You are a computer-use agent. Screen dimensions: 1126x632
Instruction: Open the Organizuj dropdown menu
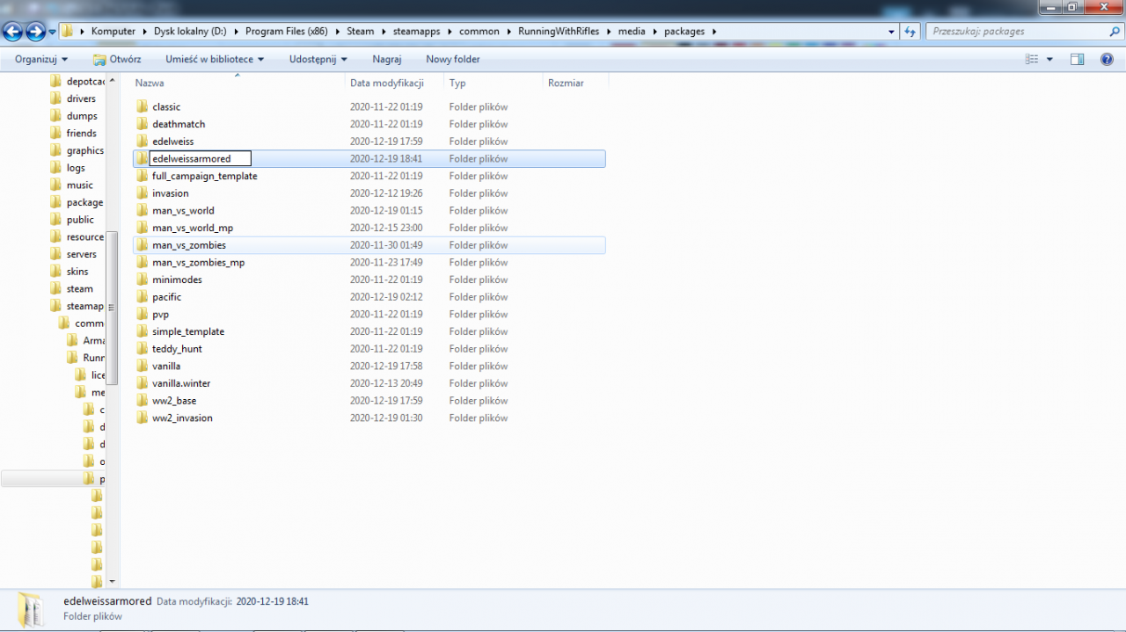[x=41, y=59]
